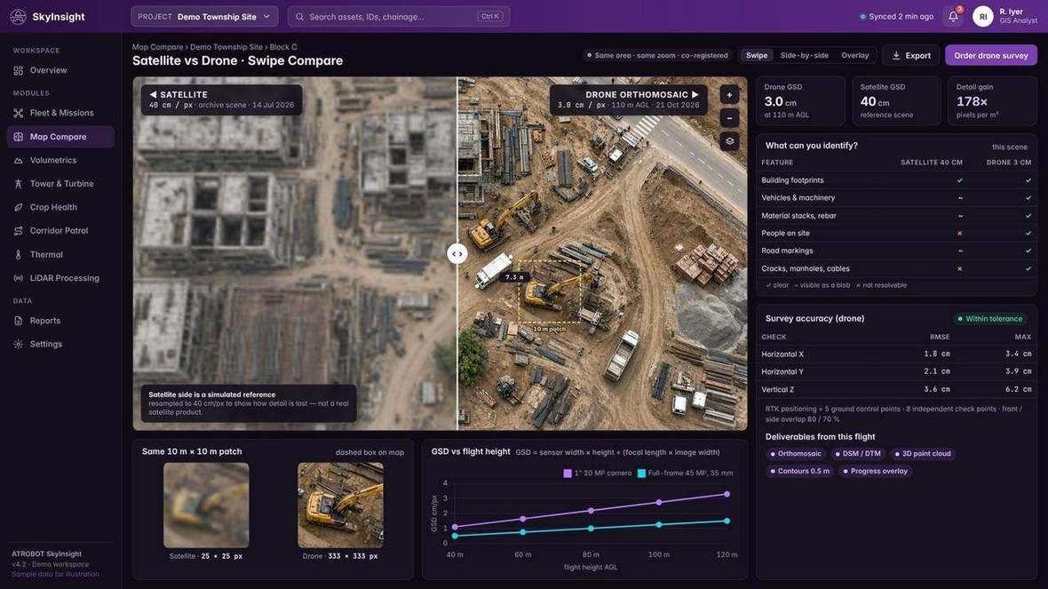The width and height of the screenshot is (1048, 589).
Task: Open the Thermal module
Action: [60, 255]
